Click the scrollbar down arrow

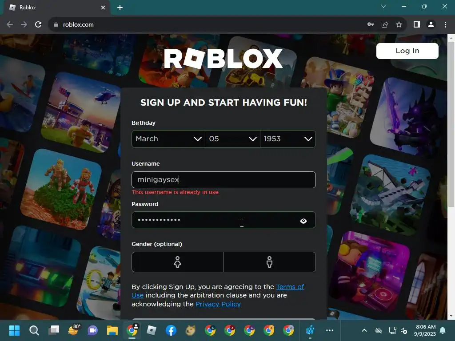[x=451, y=316]
